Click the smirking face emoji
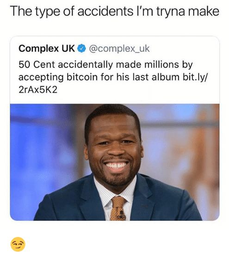This screenshot has height=259, width=229. click(18, 244)
